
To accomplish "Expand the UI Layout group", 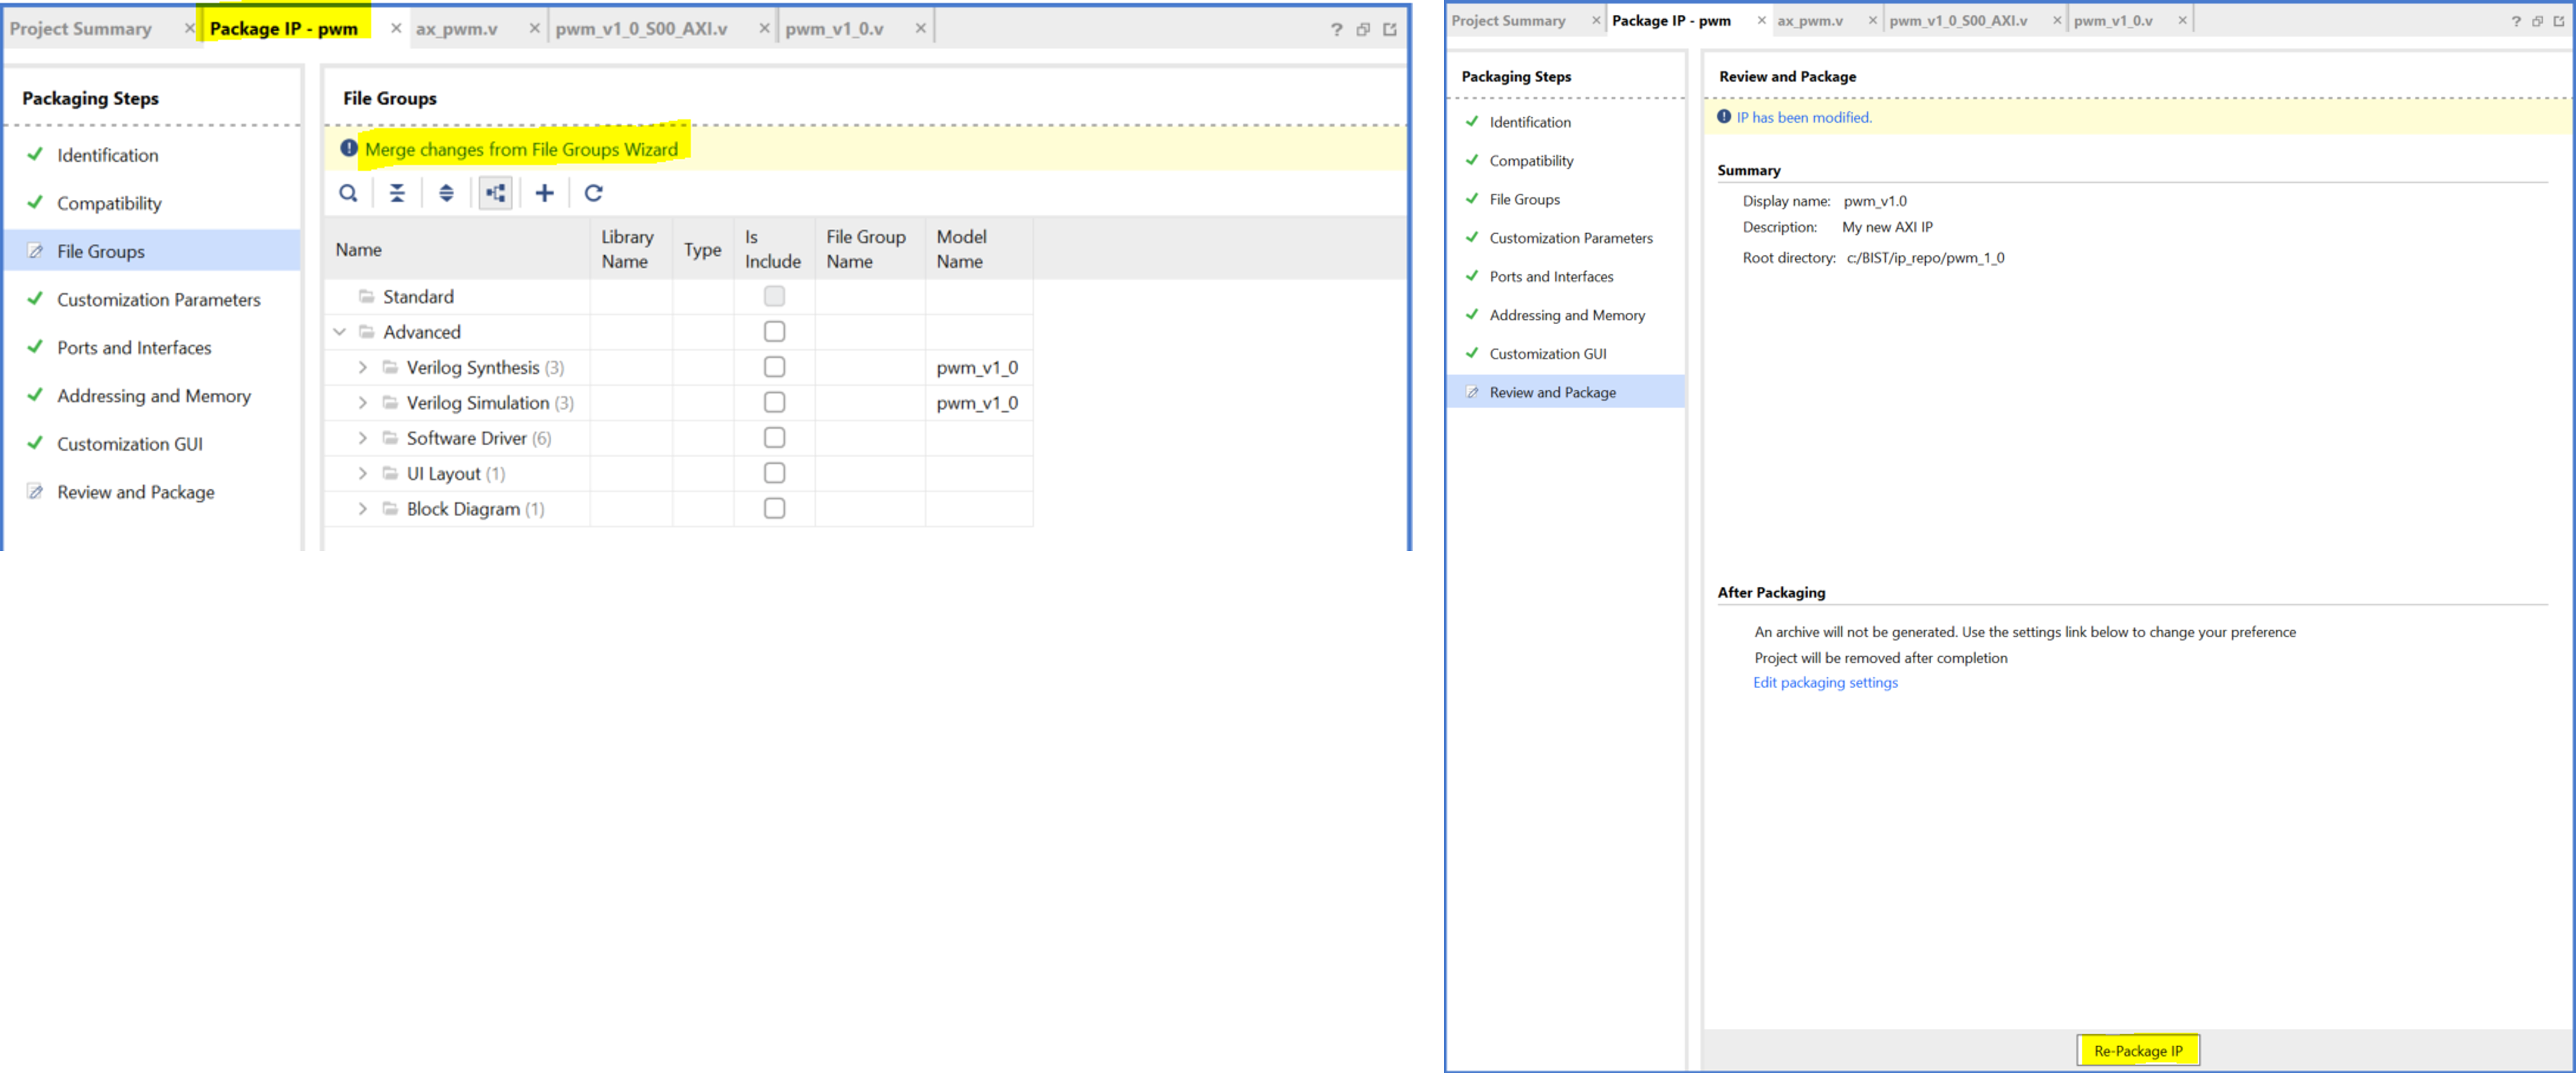I will [363, 473].
